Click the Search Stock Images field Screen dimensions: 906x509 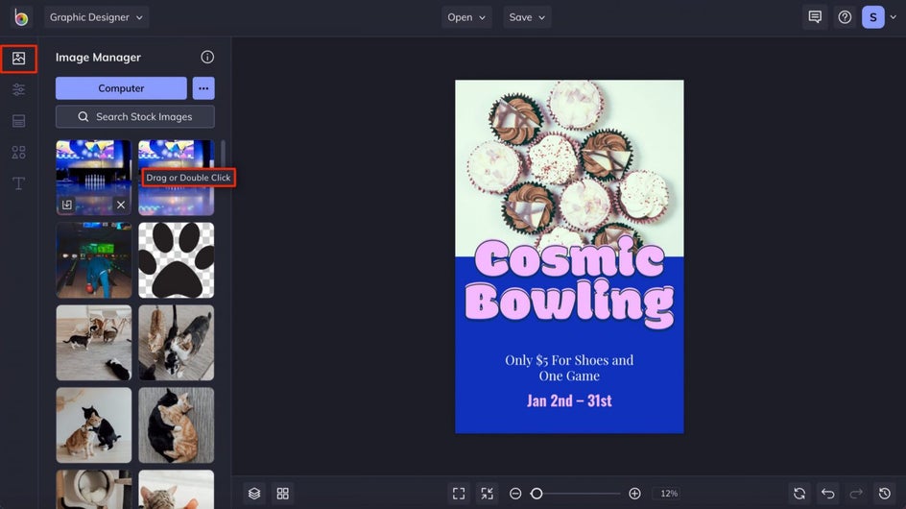point(135,117)
